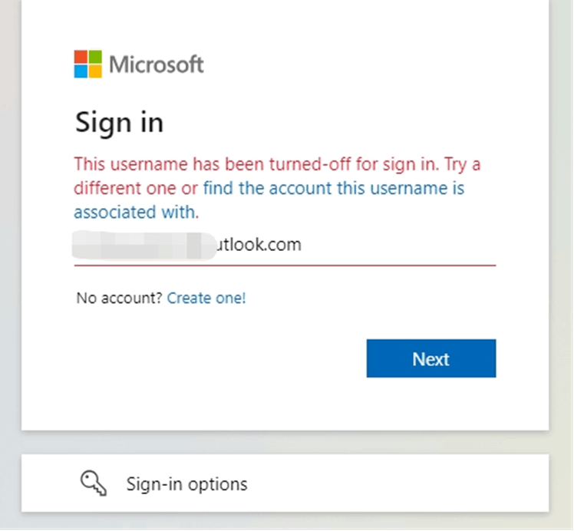Screen dimensions: 574x531
Task: Follow the 'associated with.' link text
Action: tap(136, 213)
